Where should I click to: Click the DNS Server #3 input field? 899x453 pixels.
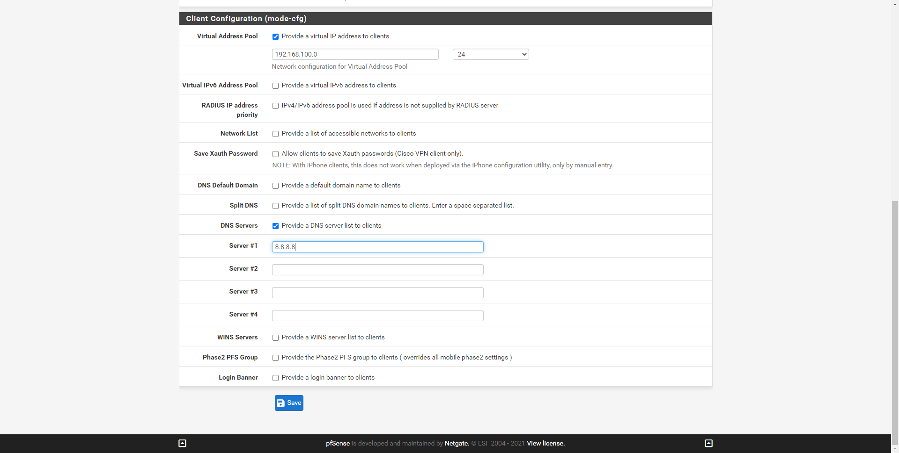(378, 293)
